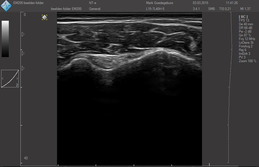259x167 pixels.
Task: Select the LnDens St parameter
Action: pyautogui.click(x=246, y=43)
